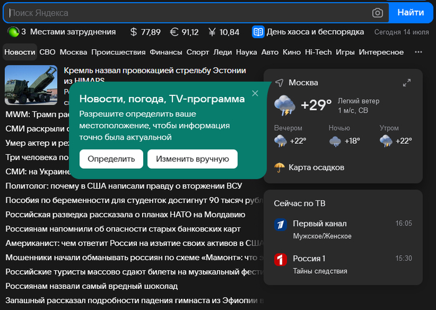Open the Карта осадков link
The height and width of the screenshot is (310, 436).
point(316,167)
